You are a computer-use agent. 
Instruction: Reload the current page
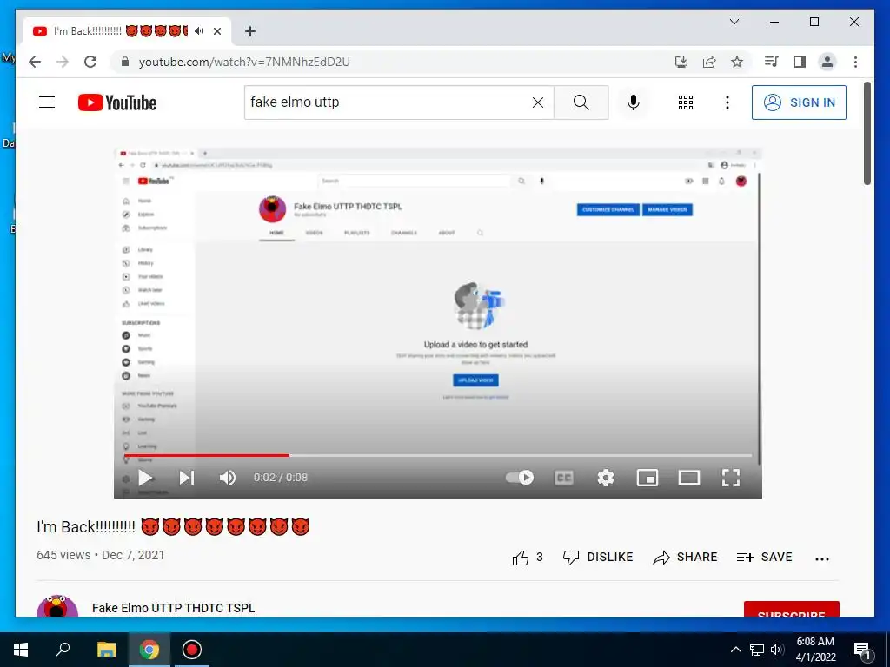pos(90,62)
